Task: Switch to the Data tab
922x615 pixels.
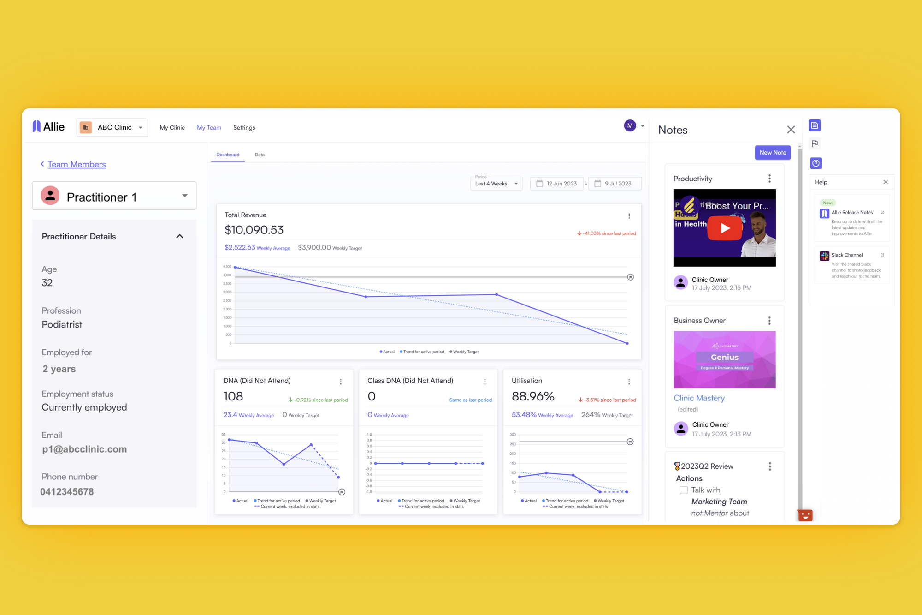Action: point(259,155)
